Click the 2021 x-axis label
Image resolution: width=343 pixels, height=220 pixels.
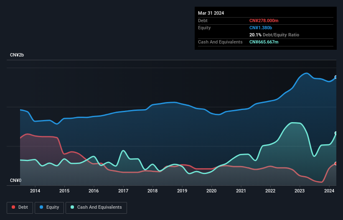241,191
